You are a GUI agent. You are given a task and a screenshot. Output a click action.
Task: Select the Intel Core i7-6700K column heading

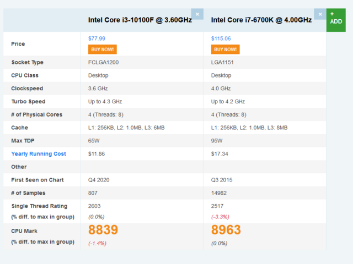[261, 20]
